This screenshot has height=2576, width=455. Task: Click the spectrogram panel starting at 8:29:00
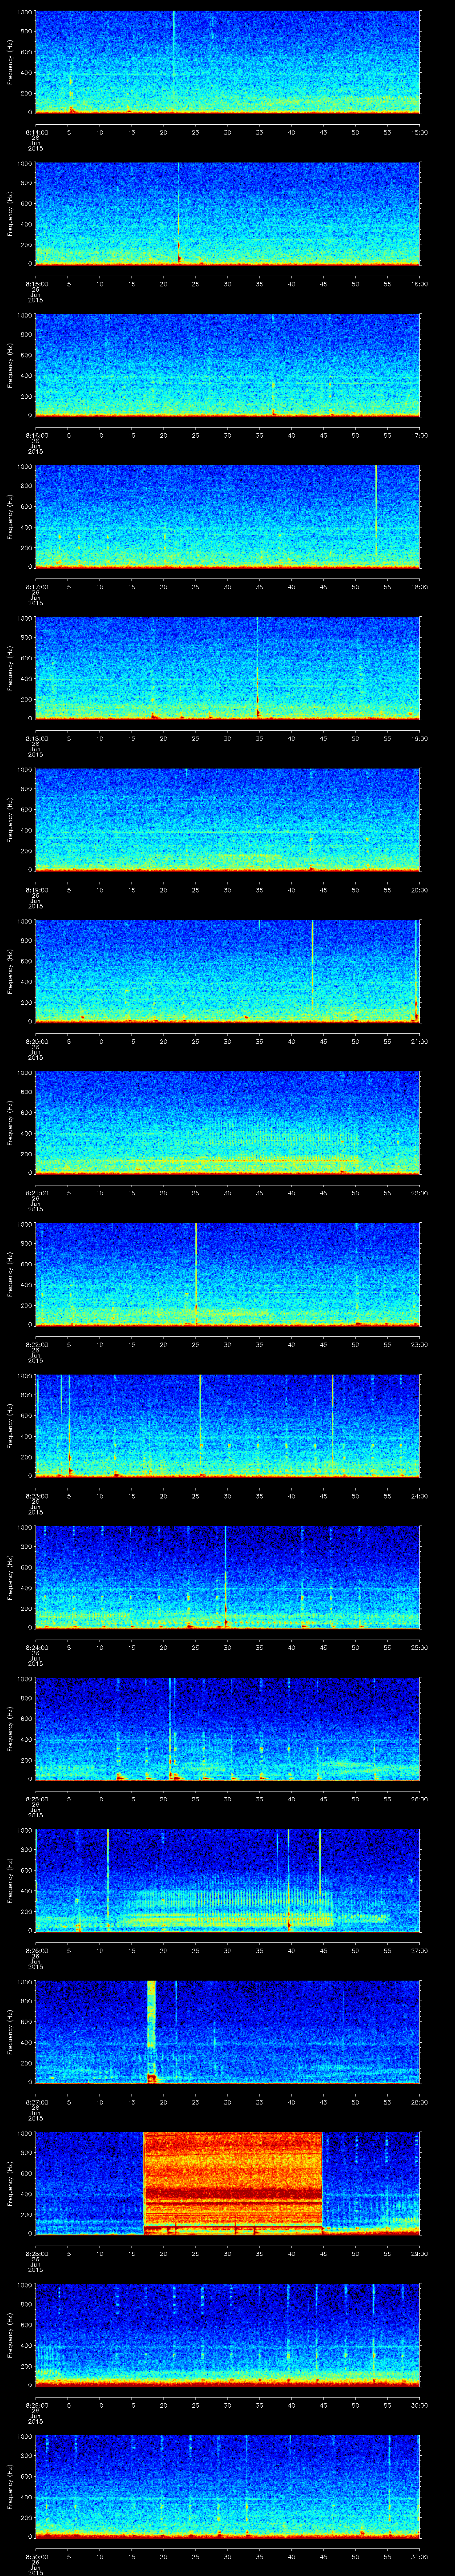coord(227,2334)
